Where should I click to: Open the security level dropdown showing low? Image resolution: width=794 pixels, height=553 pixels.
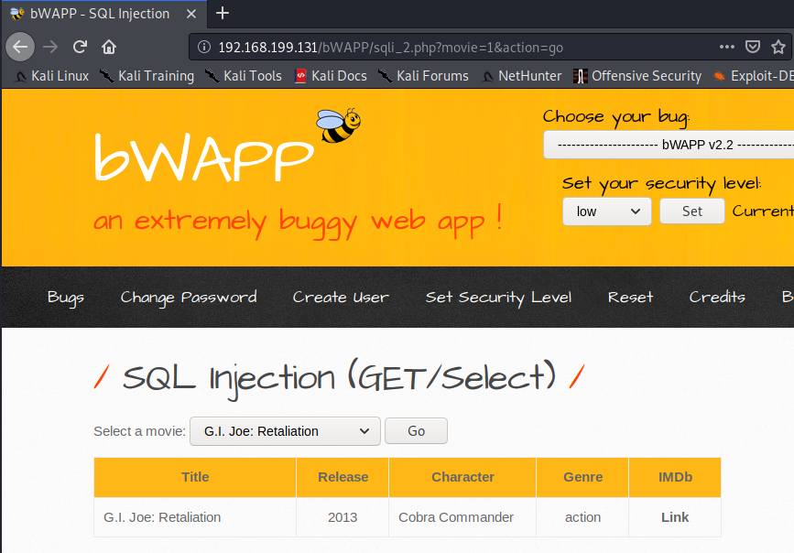(x=606, y=211)
